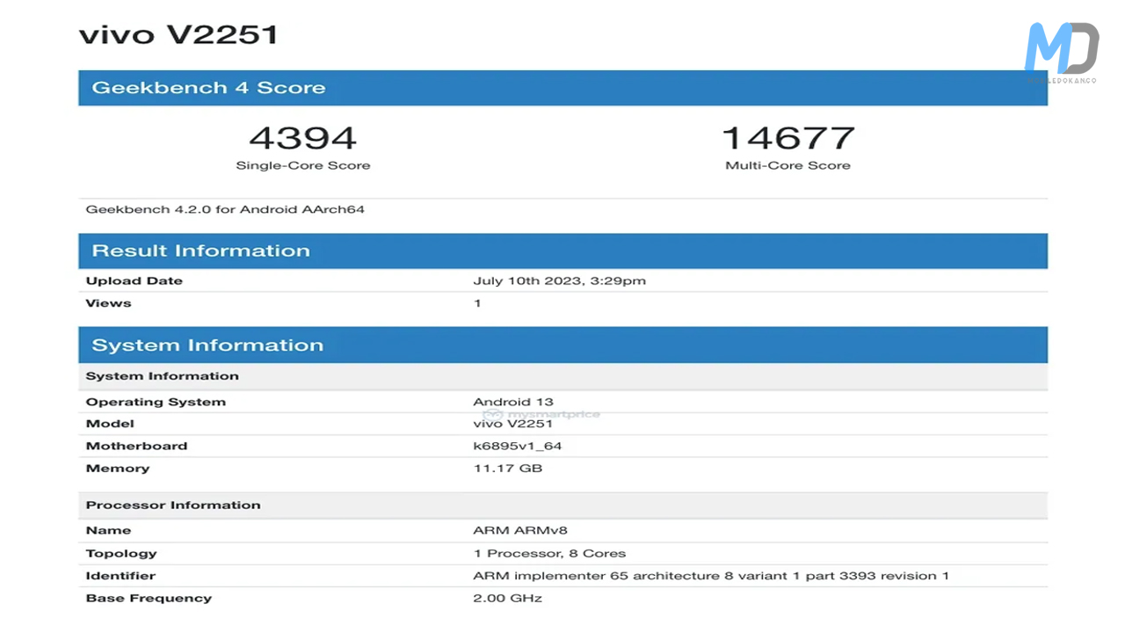This screenshot has height=633, width=1125.
Task: Click the blue System Information header bar
Action: click(x=562, y=345)
